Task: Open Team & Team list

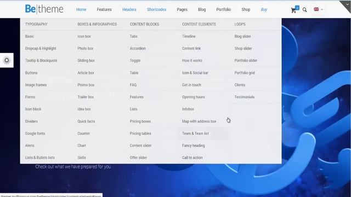Action: coord(195,134)
